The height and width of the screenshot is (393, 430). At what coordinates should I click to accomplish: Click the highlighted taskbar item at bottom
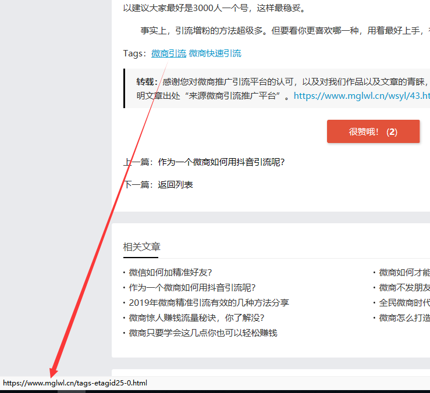72,391
